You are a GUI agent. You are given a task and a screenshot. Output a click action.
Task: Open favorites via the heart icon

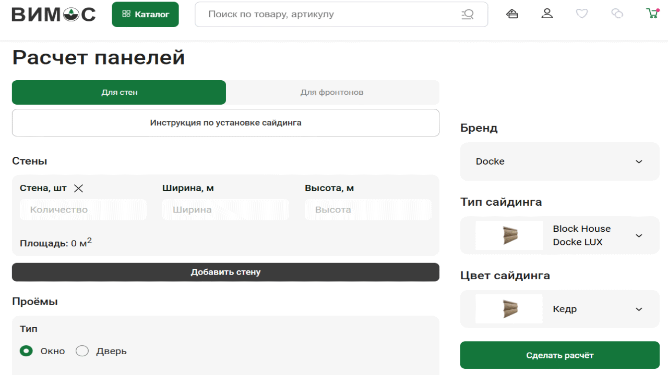[582, 14]
